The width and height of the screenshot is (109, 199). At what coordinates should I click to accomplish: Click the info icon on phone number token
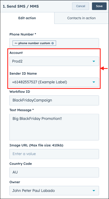tap(52, 43)
